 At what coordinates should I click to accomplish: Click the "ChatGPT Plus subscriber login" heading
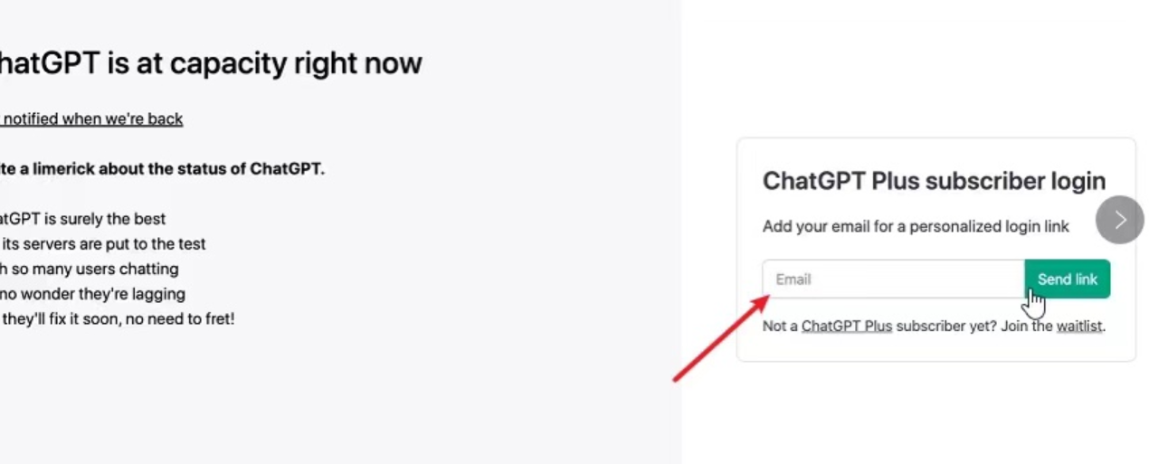934,181
